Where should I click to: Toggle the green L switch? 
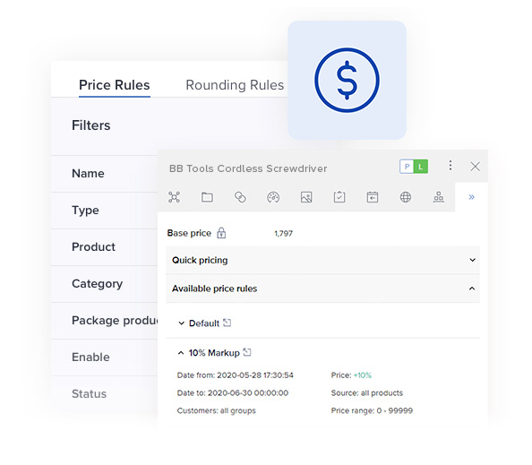coord(421,167)
